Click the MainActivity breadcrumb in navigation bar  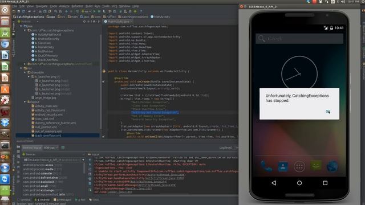(160, 17)
